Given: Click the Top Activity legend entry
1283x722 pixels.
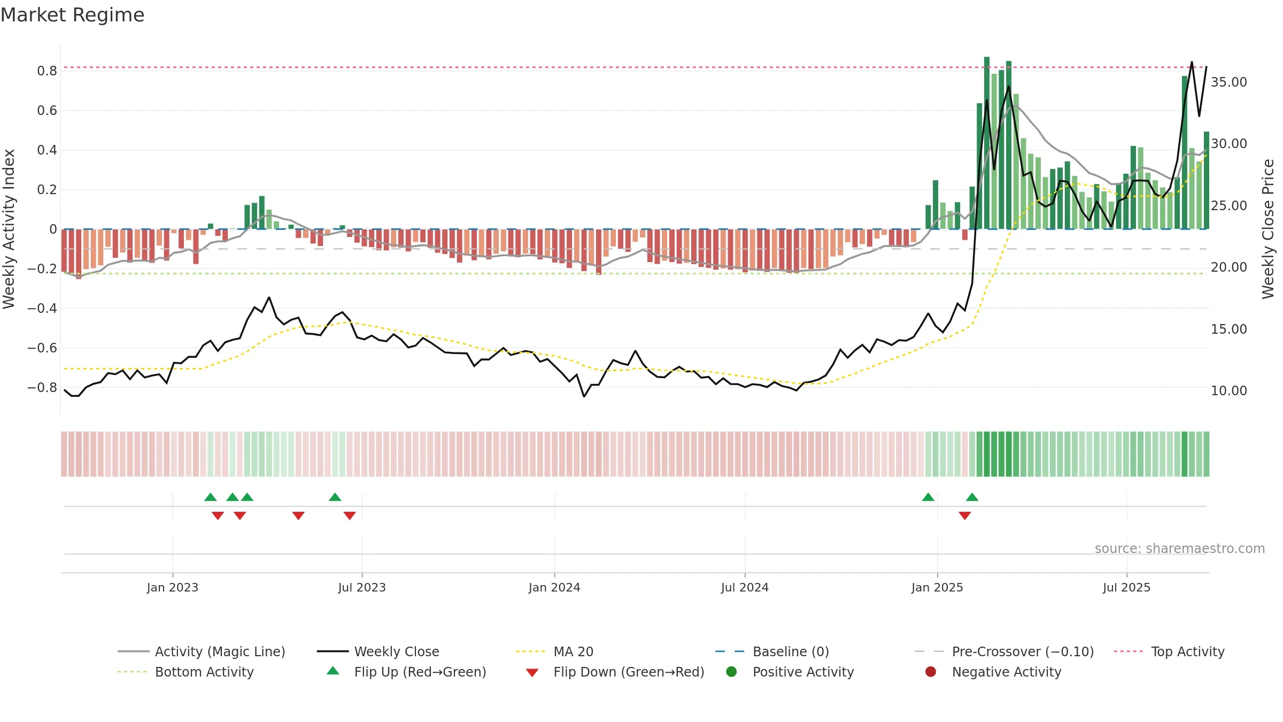Looking at the screenshot, I should tap(1169, 651).
